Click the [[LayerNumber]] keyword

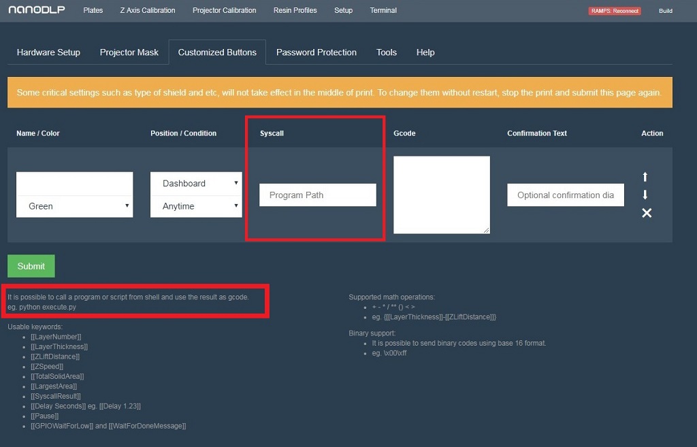click(56, 337)
